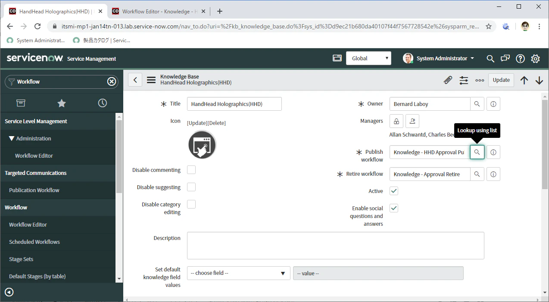Show favorites star tab in navigator

coord(62,103)
